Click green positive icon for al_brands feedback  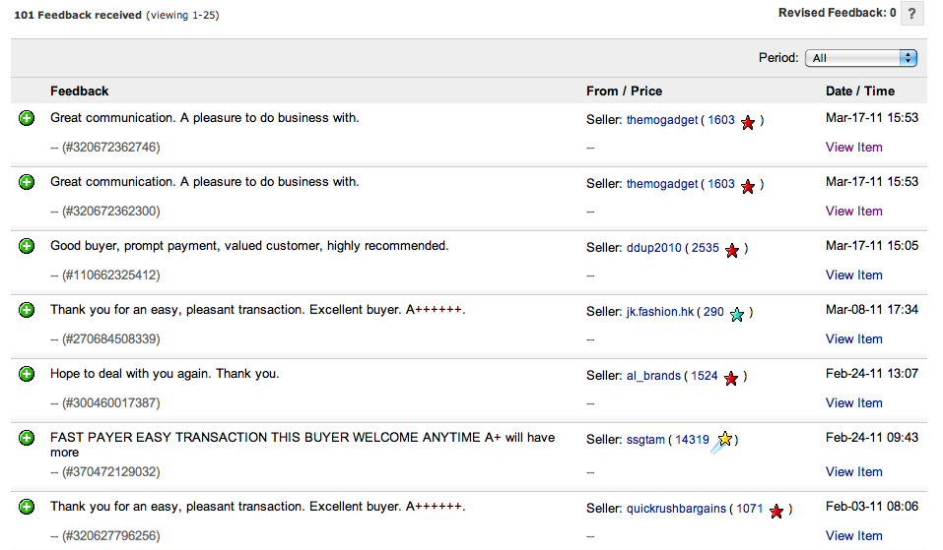click(x=28, y=374)
